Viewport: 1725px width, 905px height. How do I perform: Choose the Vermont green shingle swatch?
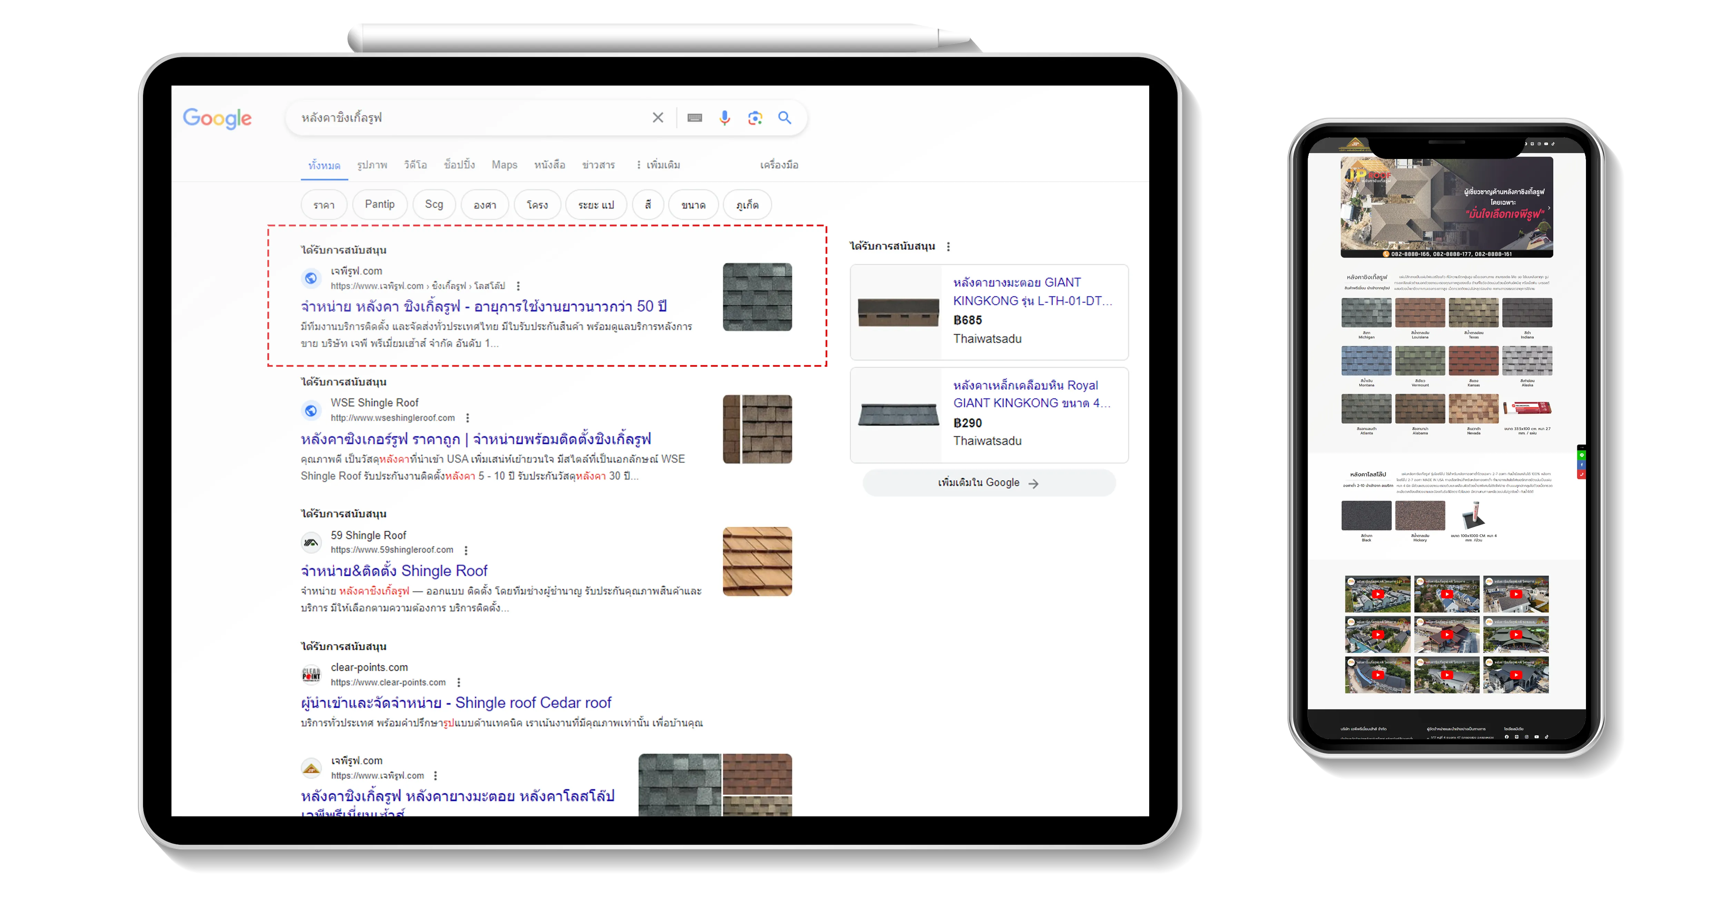tap(1420, 361)
